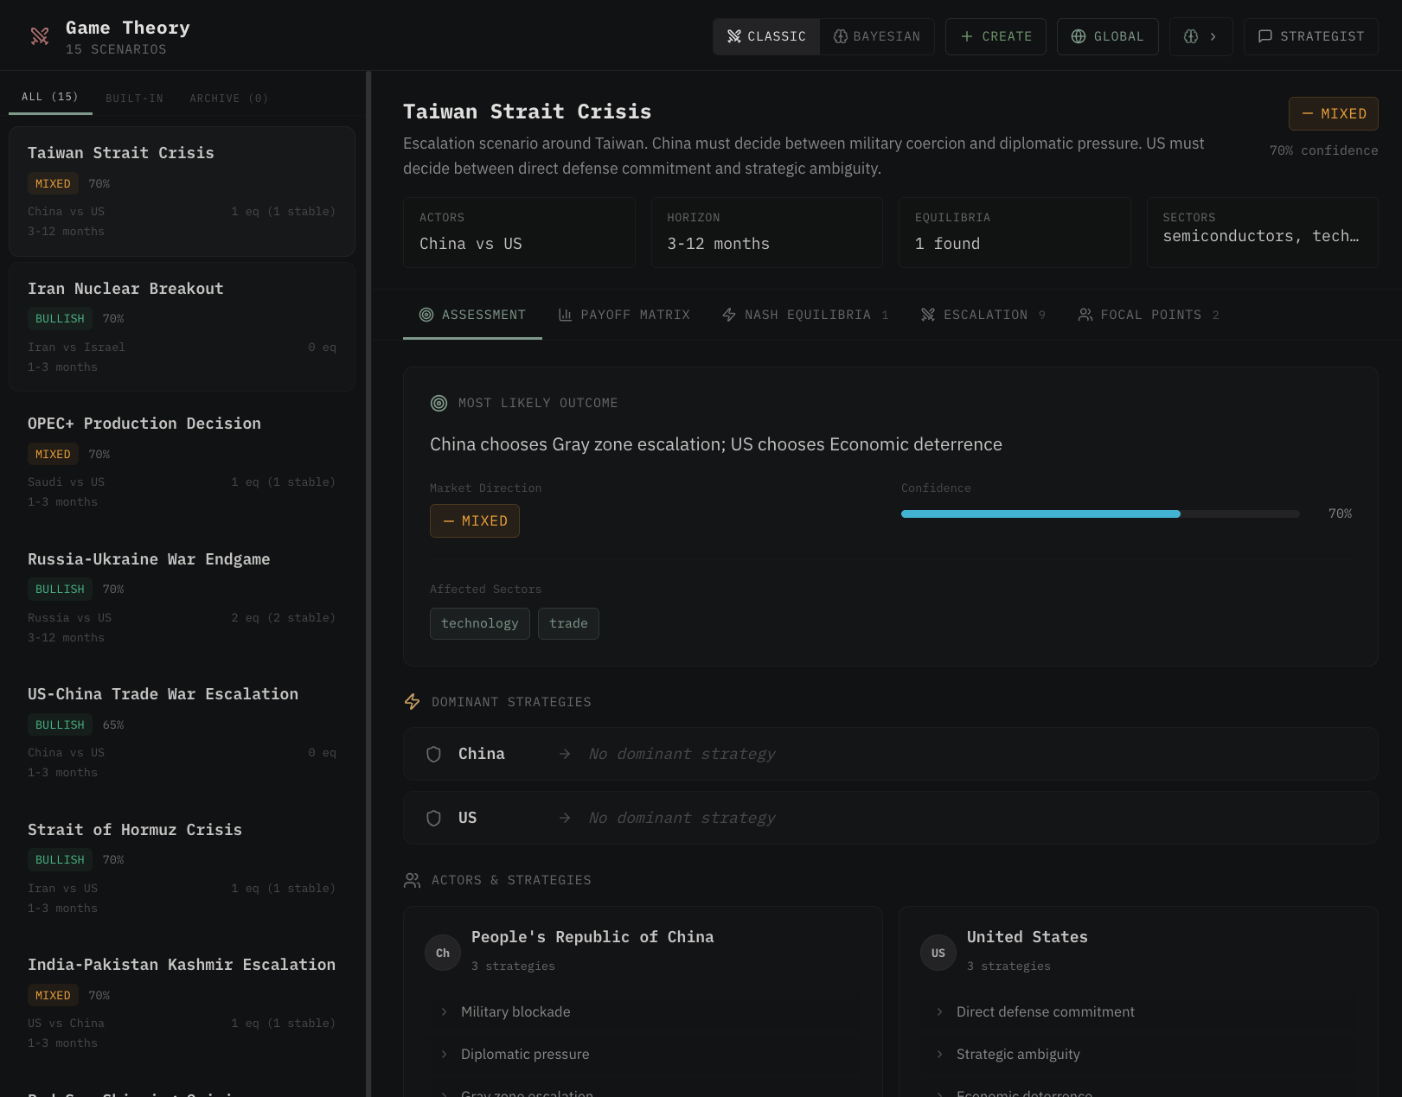Select the ALL (15) scenarios tab
The height and width of the screenshot is (1097, 1402).
click(x=50, y=97)
